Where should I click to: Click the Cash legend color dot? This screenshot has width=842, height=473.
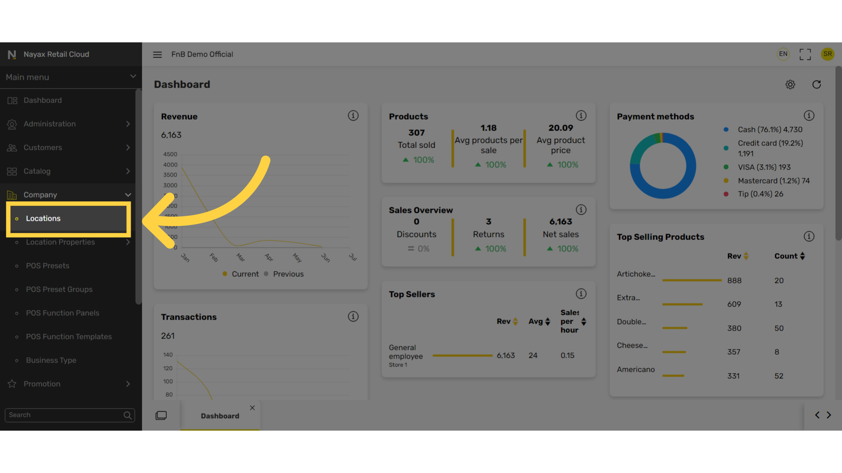tap(726, 130)
